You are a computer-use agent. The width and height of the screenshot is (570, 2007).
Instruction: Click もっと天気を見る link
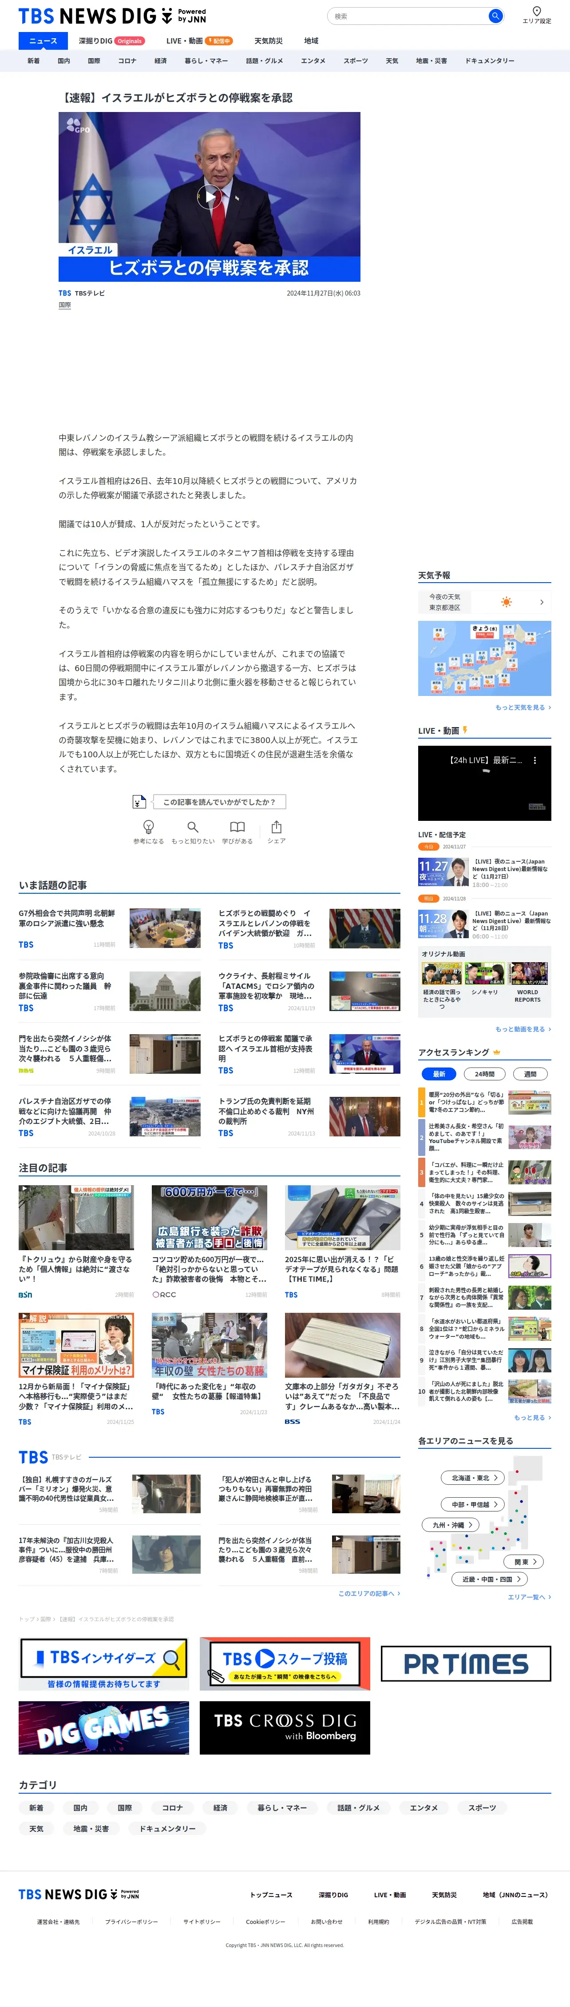coord(522,708)
